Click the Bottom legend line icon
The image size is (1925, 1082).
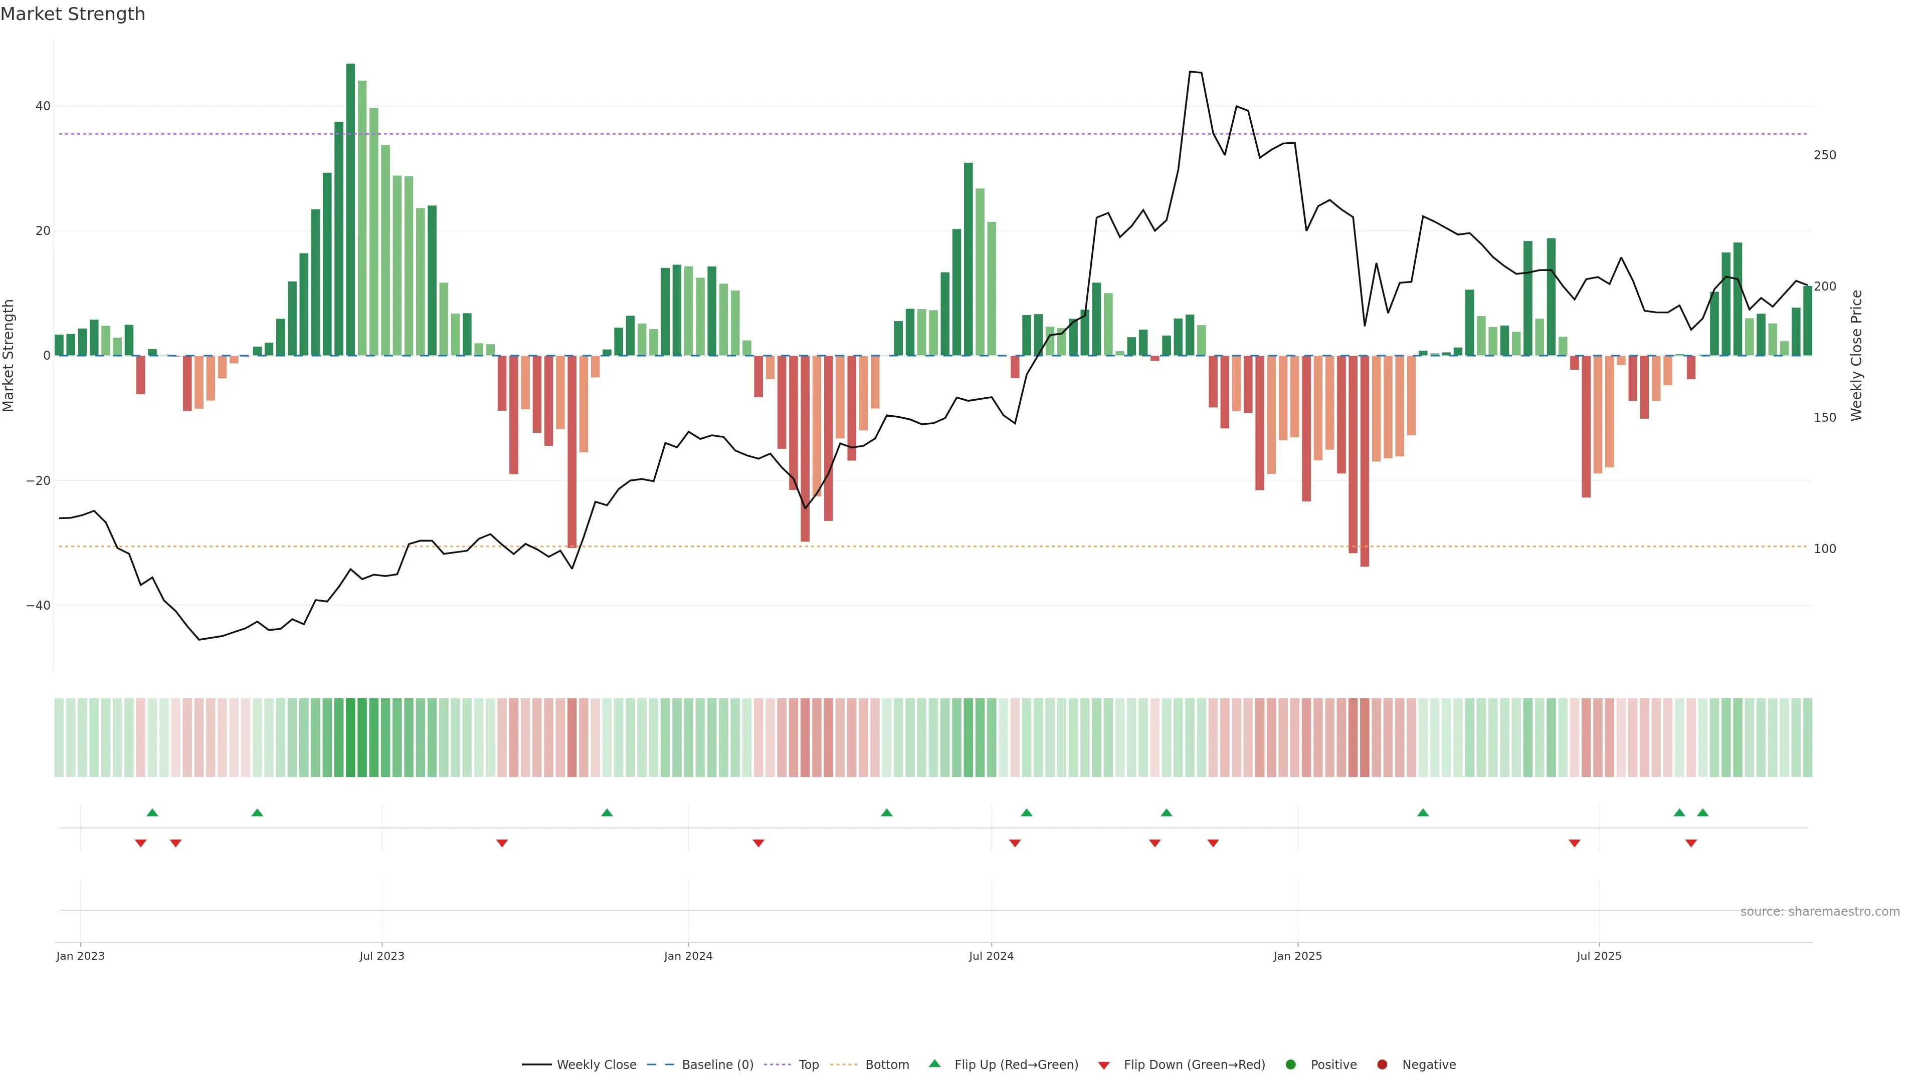(844, 1064)
